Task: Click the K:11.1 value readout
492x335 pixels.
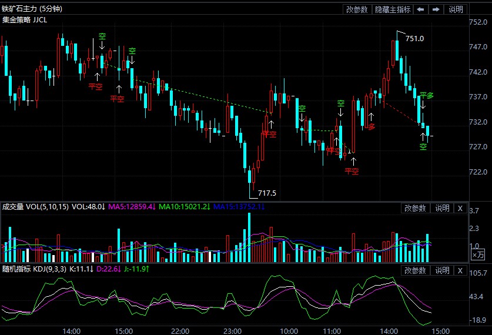Action: pos(81,269)
